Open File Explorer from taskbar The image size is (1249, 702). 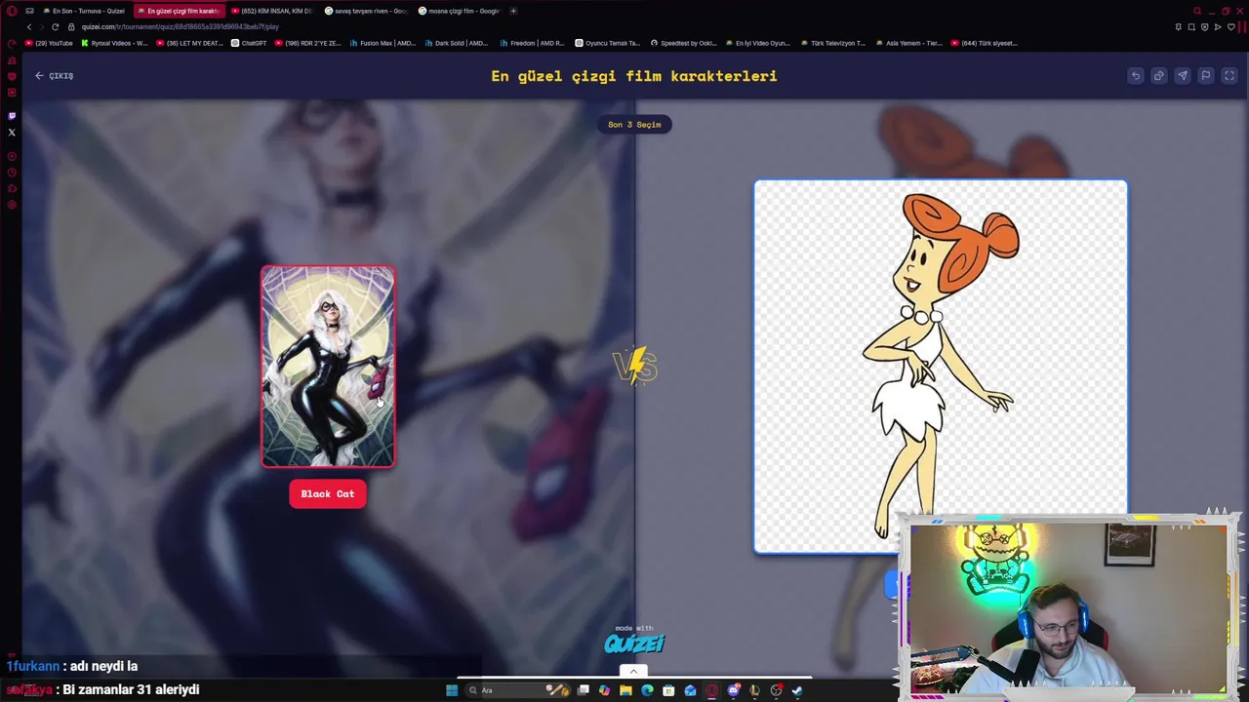click(625, 690)
